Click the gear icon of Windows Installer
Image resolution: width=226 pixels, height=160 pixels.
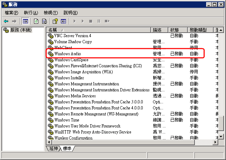tap(51, 78)
